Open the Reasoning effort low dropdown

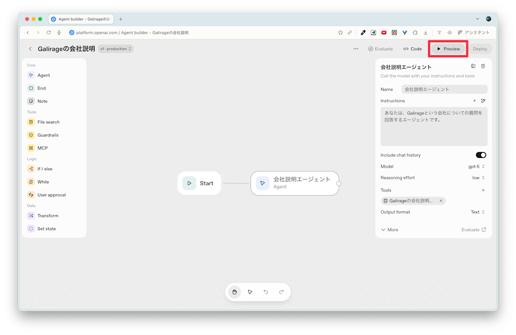pos(479,178)
